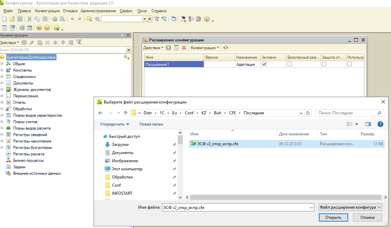Open the Отладка menu
391x228 pixels.
coord(70,11)
